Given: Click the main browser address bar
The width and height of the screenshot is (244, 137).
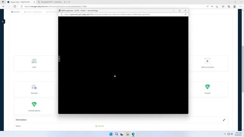Looking at the screenshot, I should (112, 6).
